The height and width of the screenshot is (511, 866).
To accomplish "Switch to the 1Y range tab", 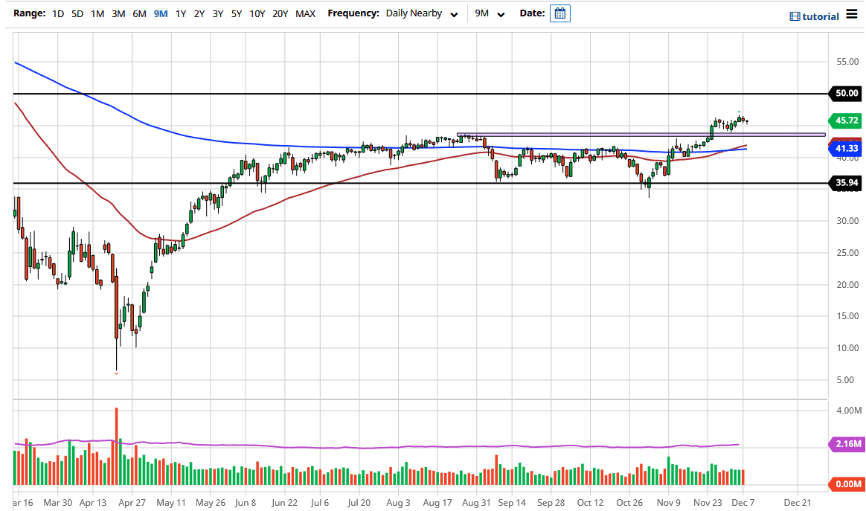I will pos(180,13).
